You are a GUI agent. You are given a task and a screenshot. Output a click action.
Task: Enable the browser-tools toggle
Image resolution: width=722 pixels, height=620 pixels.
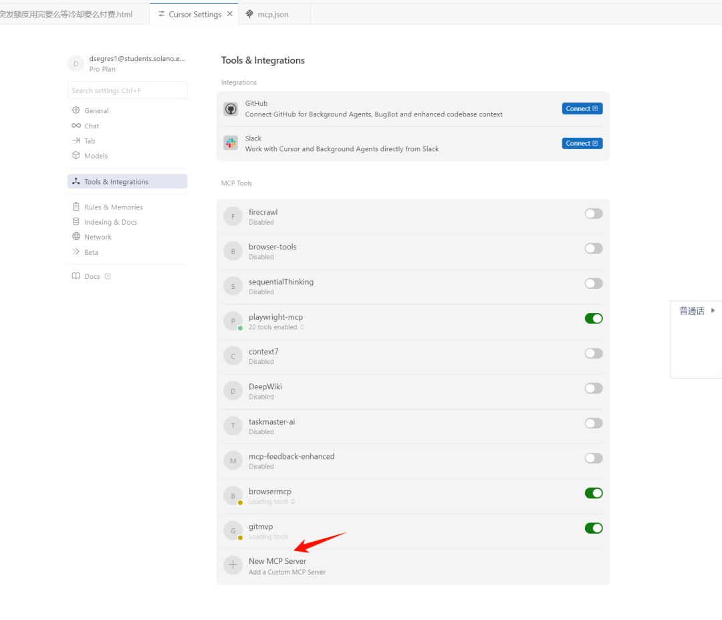(x=594, y=248)
